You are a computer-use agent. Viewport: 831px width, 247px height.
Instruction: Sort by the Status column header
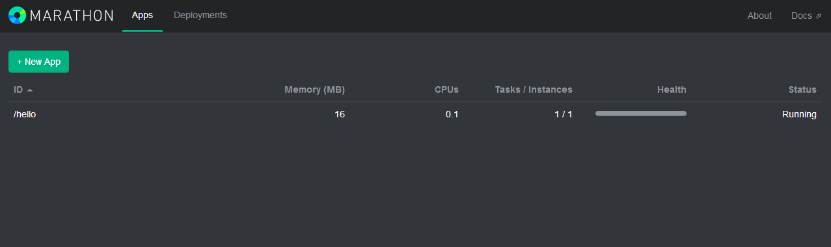(802, 89)
